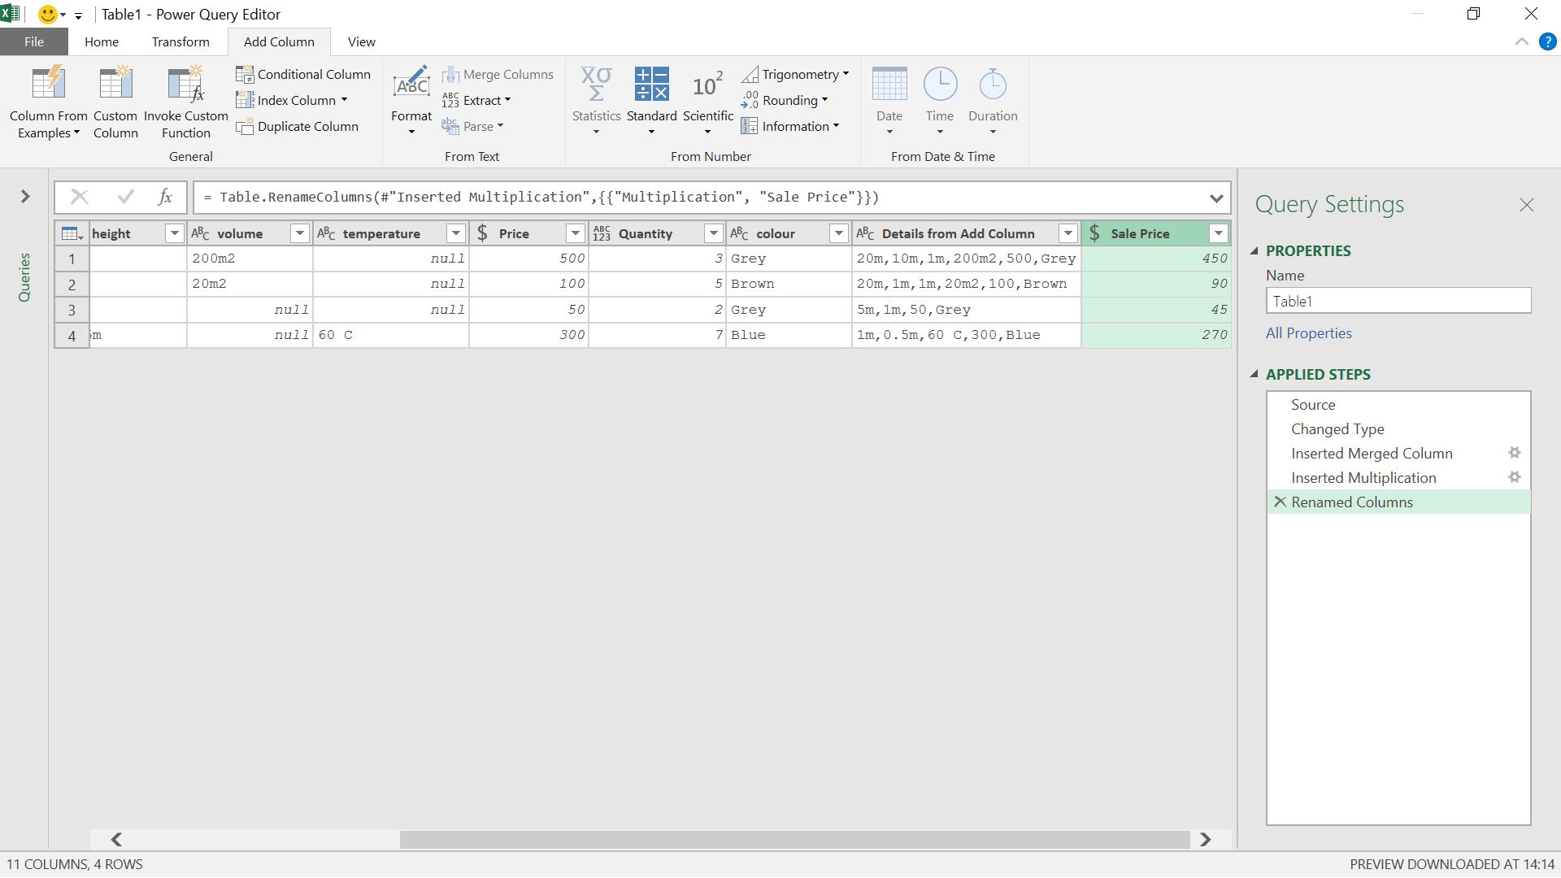Open Rounding dropdown
The width and height of the screenshot is (1561, 878).
coord(785,100)
